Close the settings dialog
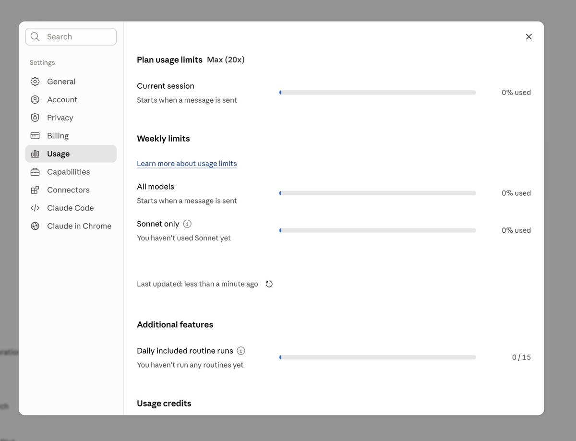This screenshot has width=576, height=441. coord(529,36)
